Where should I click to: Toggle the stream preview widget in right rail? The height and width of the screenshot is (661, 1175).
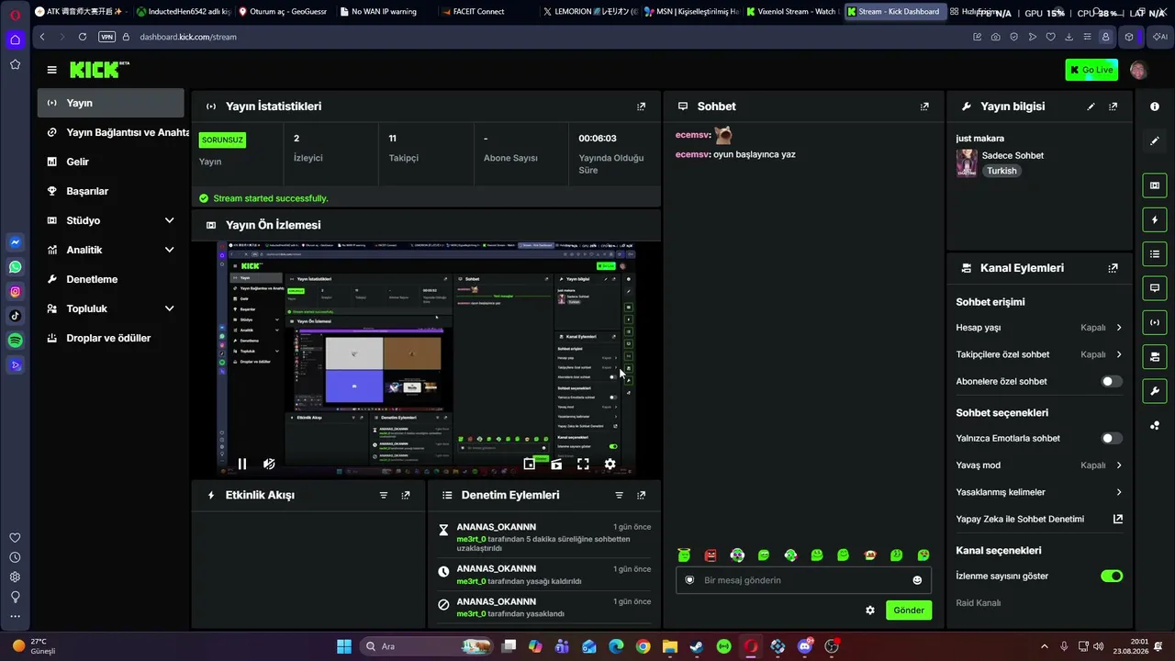(x=1155, y=185)
